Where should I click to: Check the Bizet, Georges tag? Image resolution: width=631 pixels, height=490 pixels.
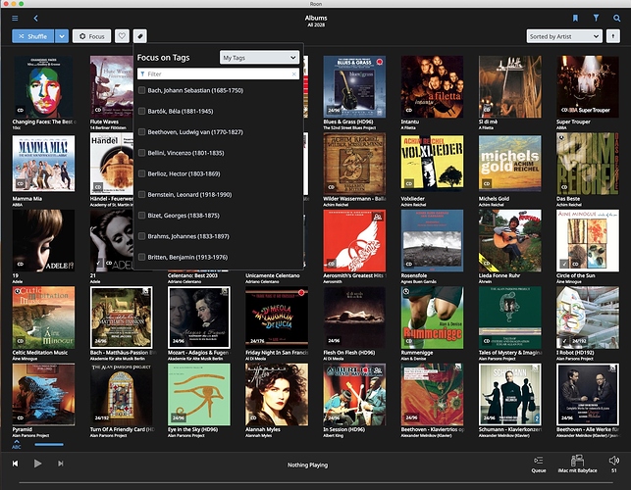click(141, 216)
